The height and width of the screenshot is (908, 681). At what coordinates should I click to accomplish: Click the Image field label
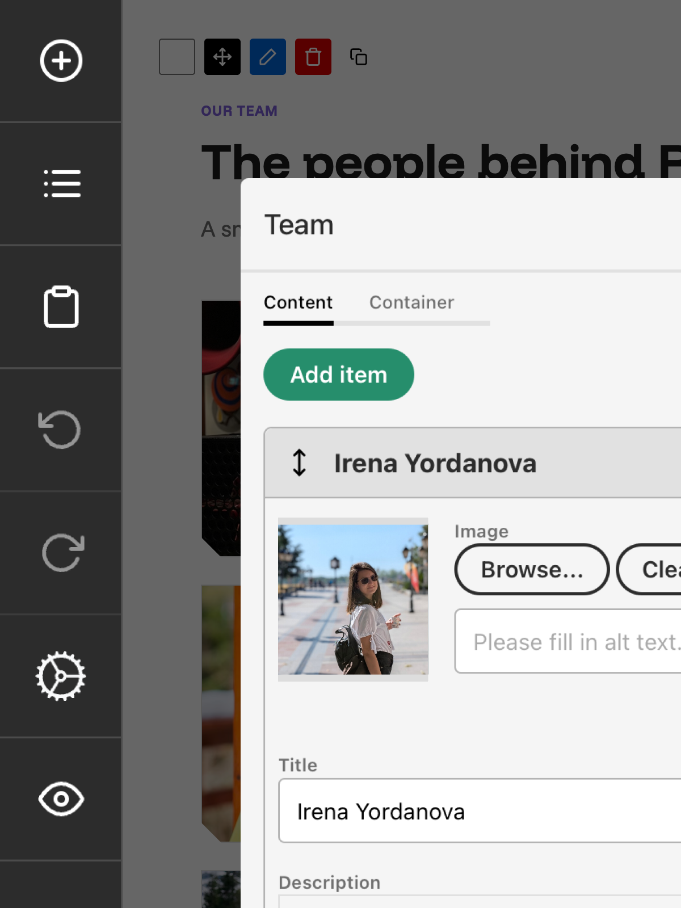[482, 531]
